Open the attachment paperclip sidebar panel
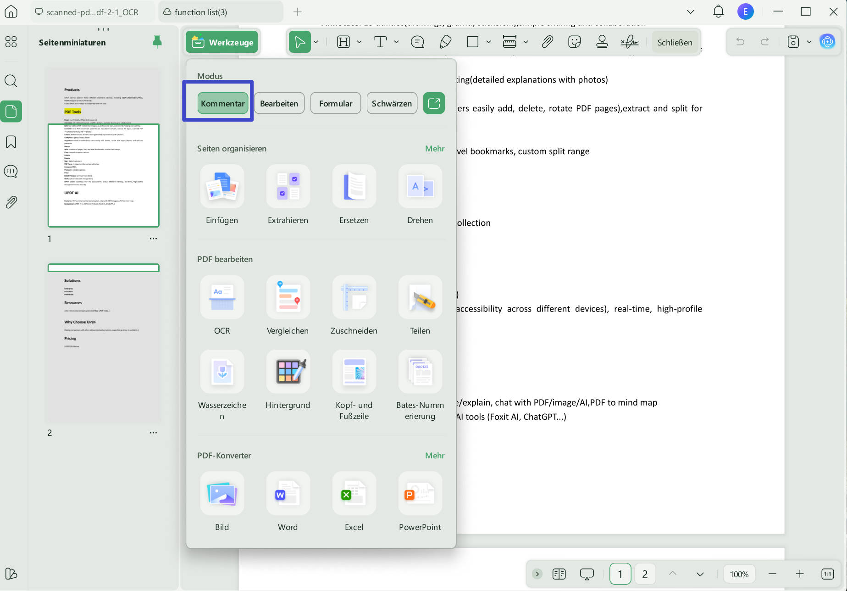 click(x=11, y=202)
